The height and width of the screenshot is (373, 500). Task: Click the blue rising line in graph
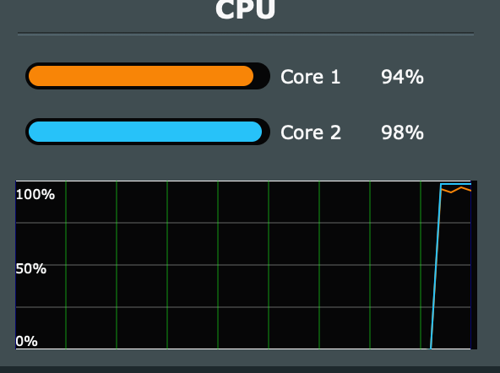click(436, 267)
